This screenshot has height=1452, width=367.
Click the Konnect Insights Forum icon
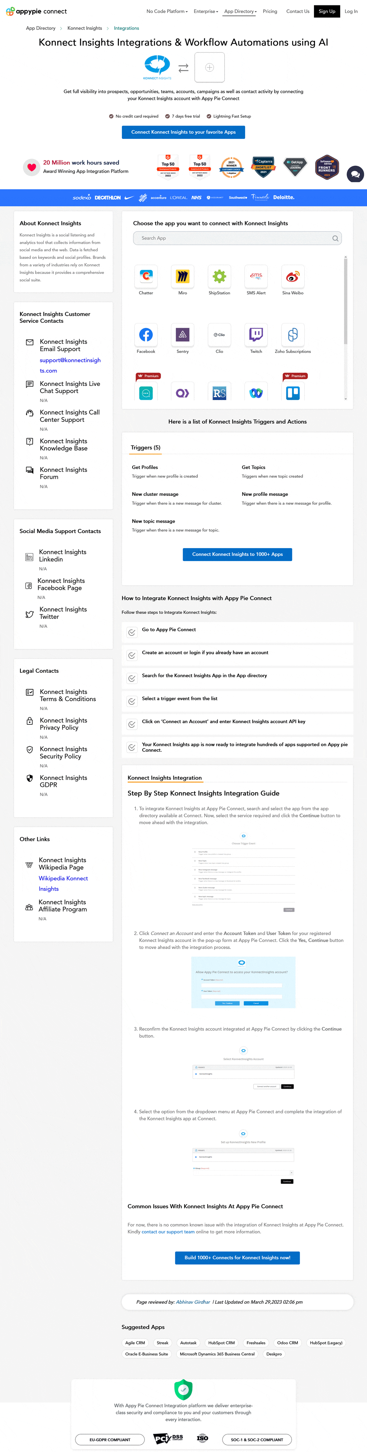click(30, 470)
